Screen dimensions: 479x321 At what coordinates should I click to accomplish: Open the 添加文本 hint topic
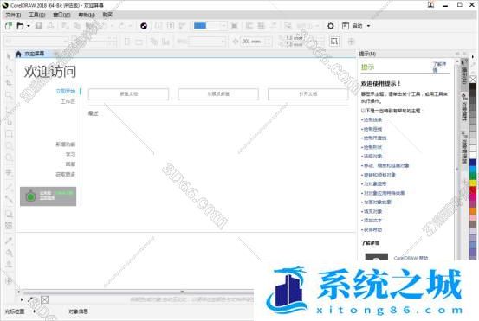click(372, 220)
